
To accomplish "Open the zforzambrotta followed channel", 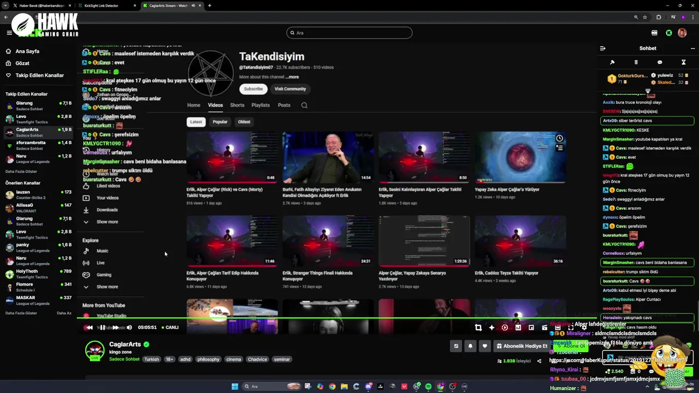I will (38, 145).
